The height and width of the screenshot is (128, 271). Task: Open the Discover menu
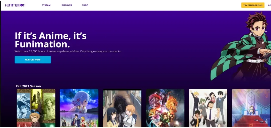[67, 5]
